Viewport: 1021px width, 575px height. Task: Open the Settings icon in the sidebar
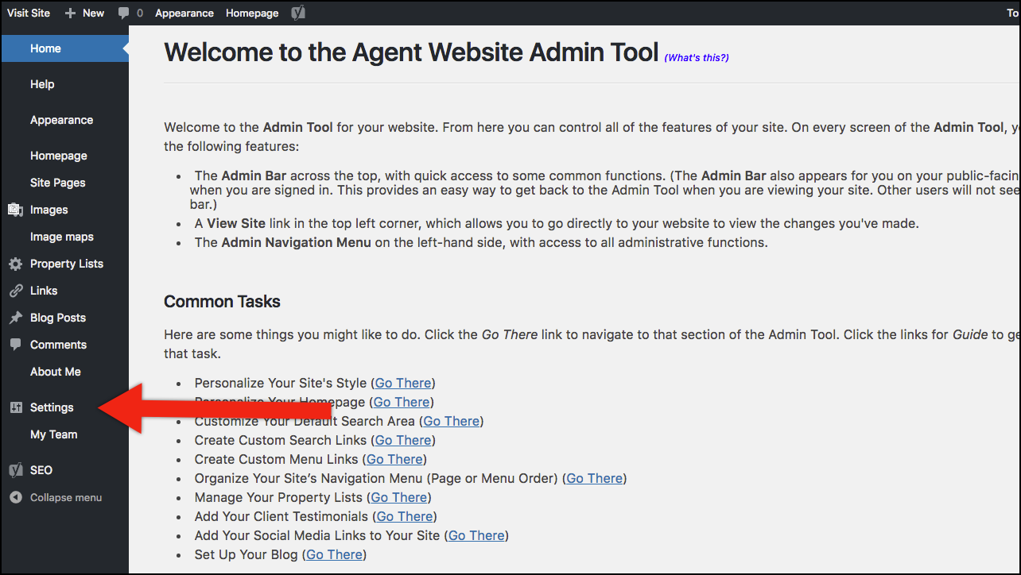[x=14, y=407]
